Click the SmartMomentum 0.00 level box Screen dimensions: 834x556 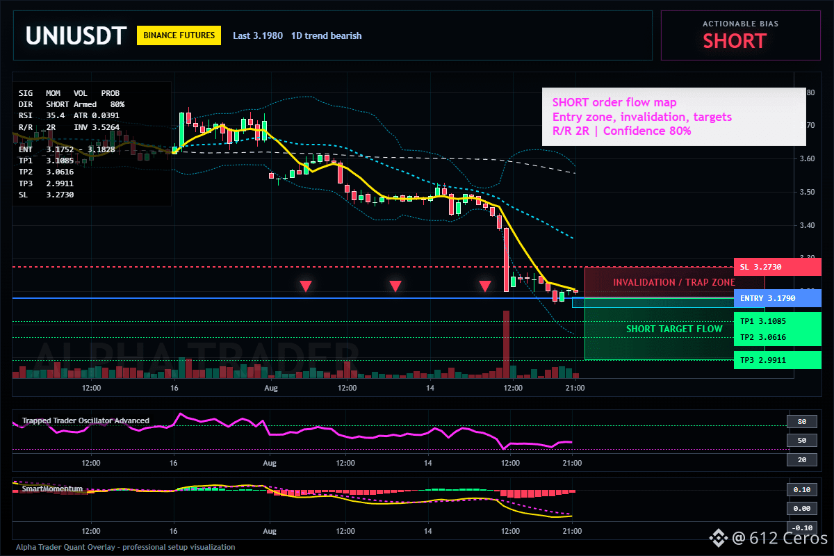[x=801, y=508]
